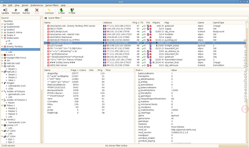
Task: Click the Ref.Sel. toolbar icon
Action: point(26,10)
